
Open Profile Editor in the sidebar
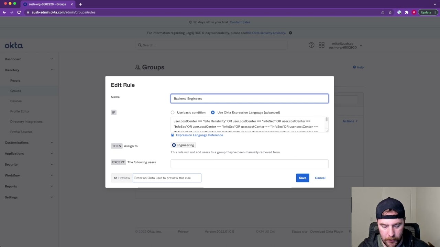20,111
